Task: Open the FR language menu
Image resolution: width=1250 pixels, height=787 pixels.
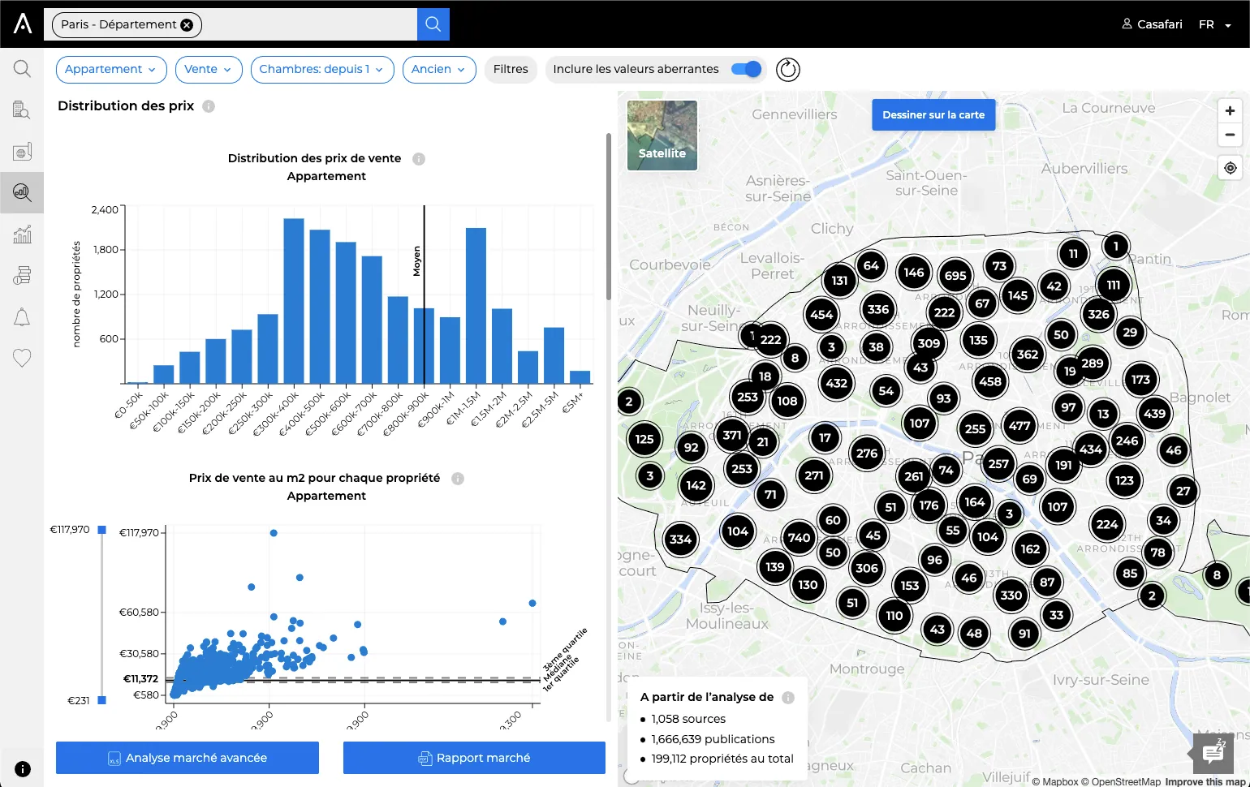Action: 1215,24
